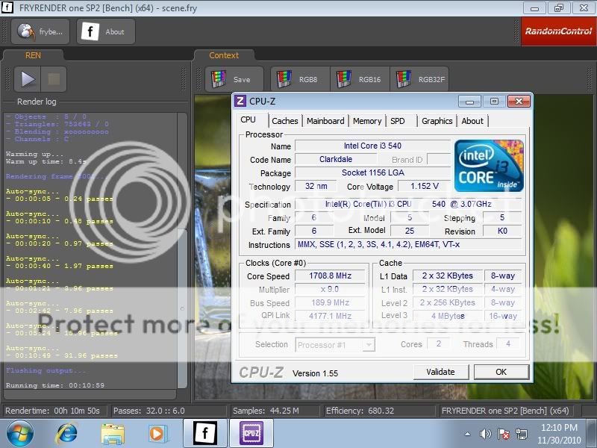Open the frybench toolbar icon
597x448 pixels.
point(40,32)
